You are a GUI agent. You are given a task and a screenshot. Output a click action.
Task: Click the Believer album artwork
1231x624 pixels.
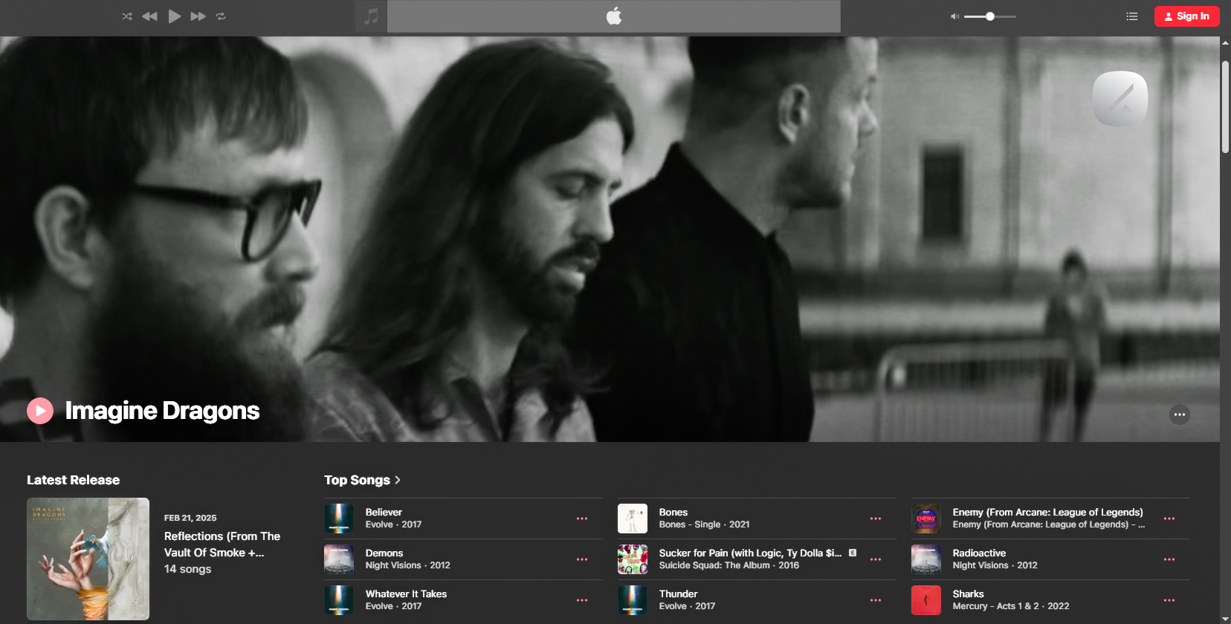tap(339, 519)
